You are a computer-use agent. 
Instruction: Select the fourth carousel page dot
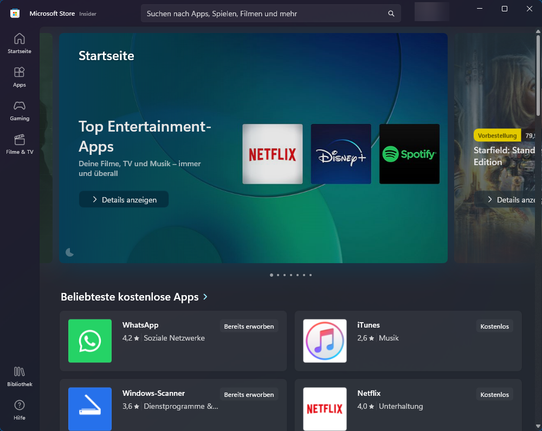tap(291, 275)
